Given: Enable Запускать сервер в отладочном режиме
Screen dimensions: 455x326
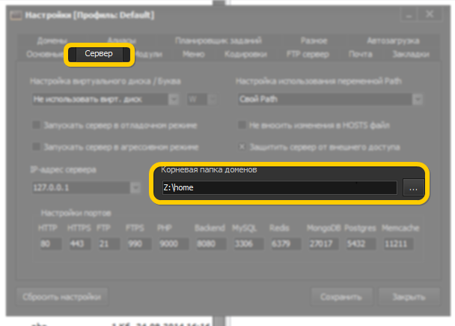Looking at the screenshot, I should coord(36,124).
